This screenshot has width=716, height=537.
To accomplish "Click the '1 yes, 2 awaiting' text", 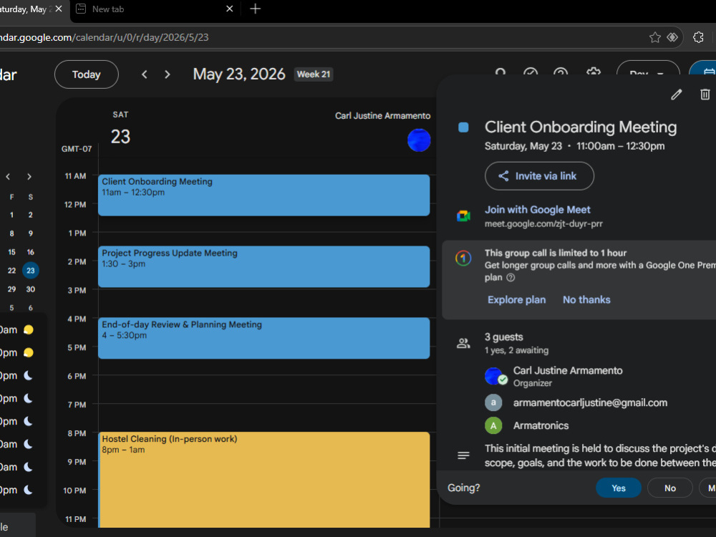I will 516,350.
